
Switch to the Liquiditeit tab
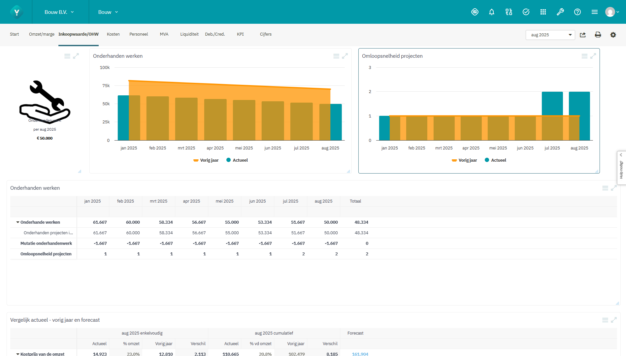point(189,34)
